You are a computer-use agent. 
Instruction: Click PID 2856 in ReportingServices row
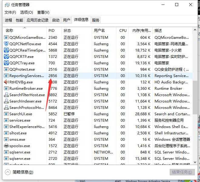click(x=53, y=76)
